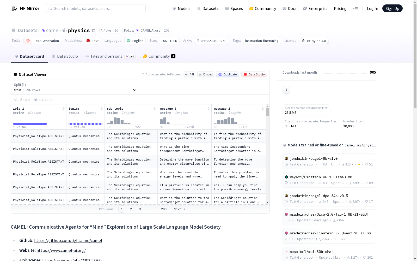The height and width of the screenshot is (261, 417).
Task: Like the physics dataset
Action: (106, 31)
